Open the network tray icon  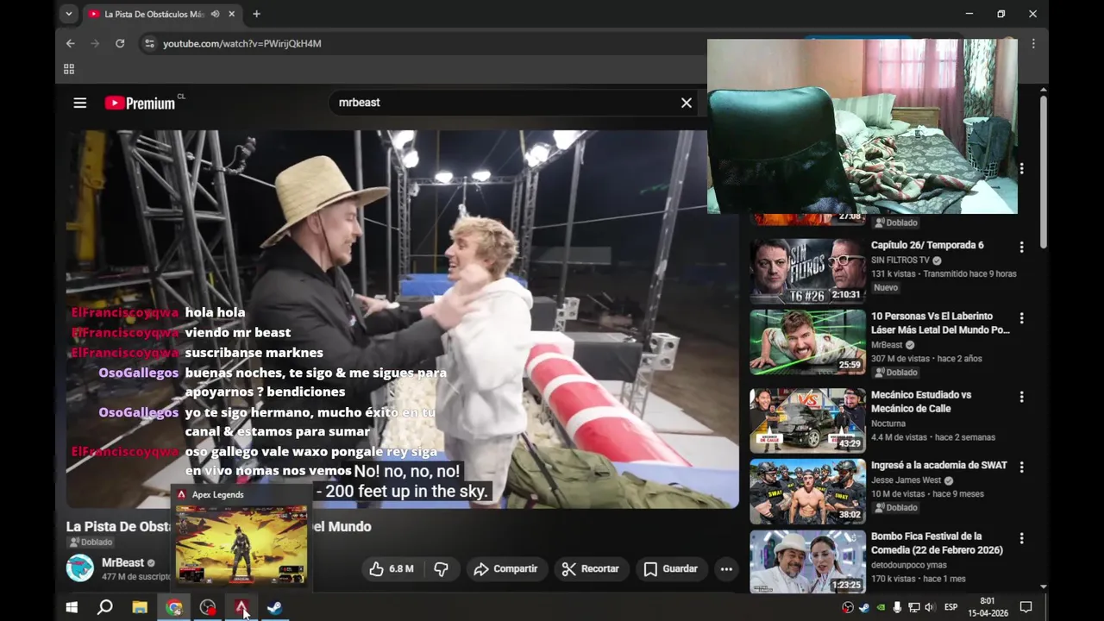click(x=913, y=607)
